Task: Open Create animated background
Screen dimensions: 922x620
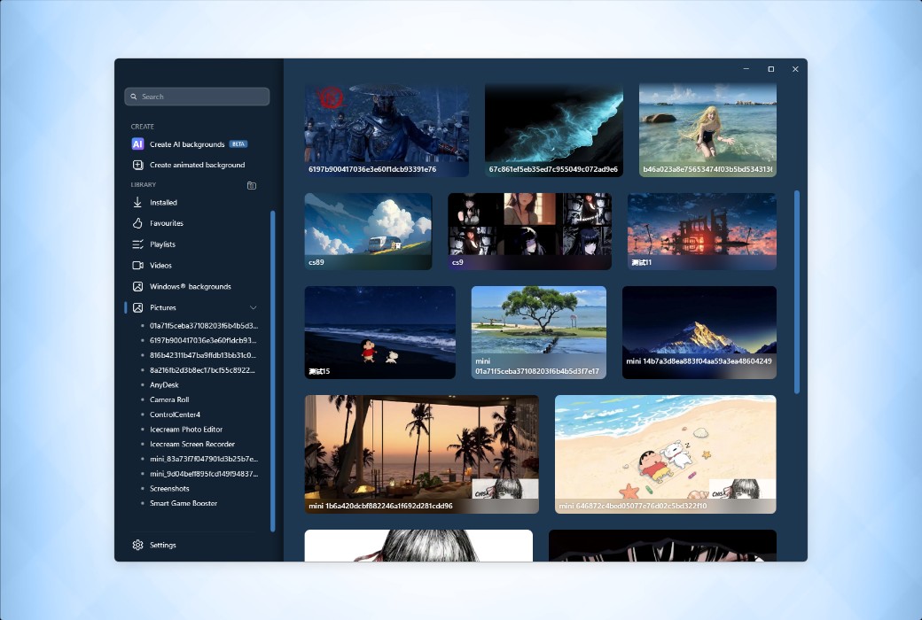Action: click(x=197, y=165)
